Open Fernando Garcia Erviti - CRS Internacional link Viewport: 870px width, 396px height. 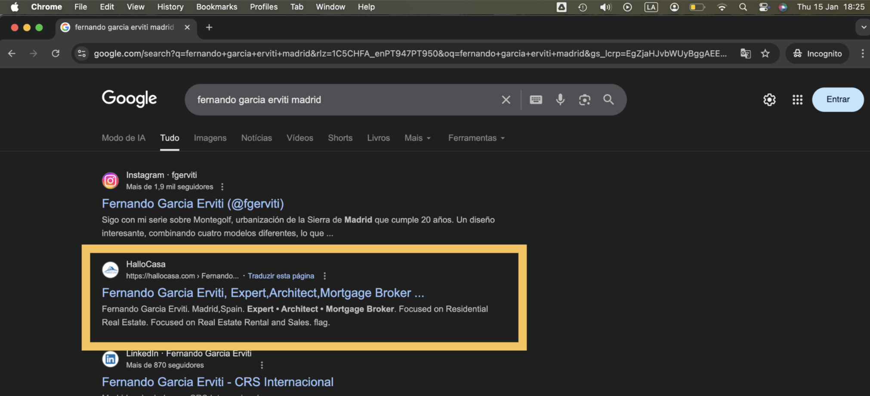pos(218,382)
